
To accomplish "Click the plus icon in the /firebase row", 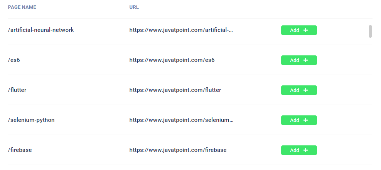I will pyautogui.click(x=306, y=150).
